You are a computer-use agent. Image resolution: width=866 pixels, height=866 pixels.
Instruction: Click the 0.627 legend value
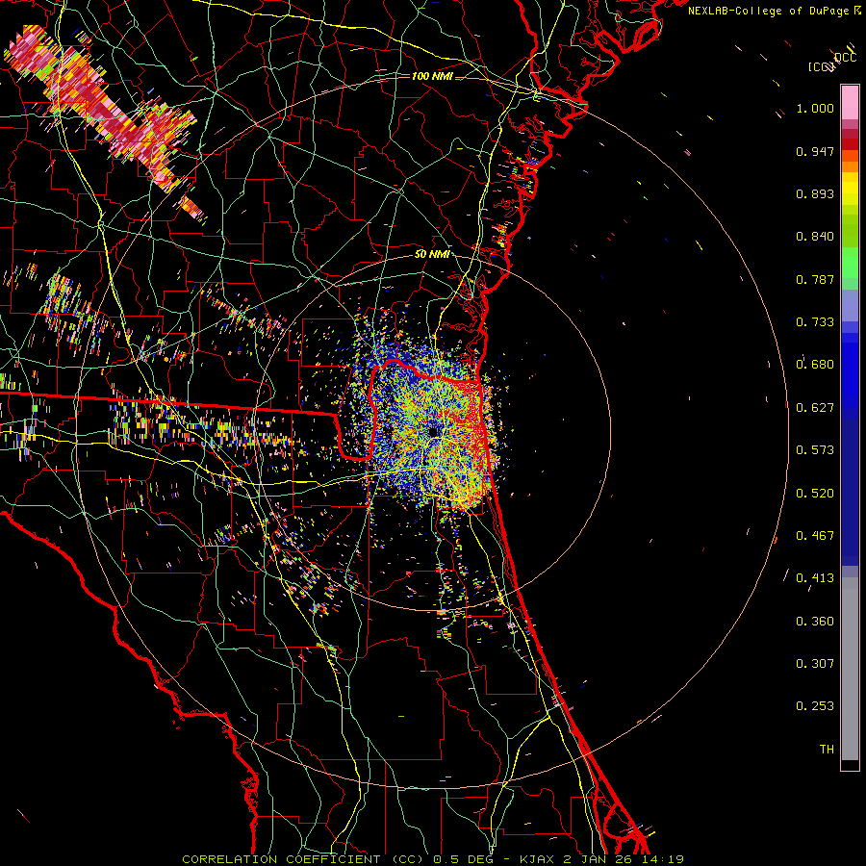[815, 408]
